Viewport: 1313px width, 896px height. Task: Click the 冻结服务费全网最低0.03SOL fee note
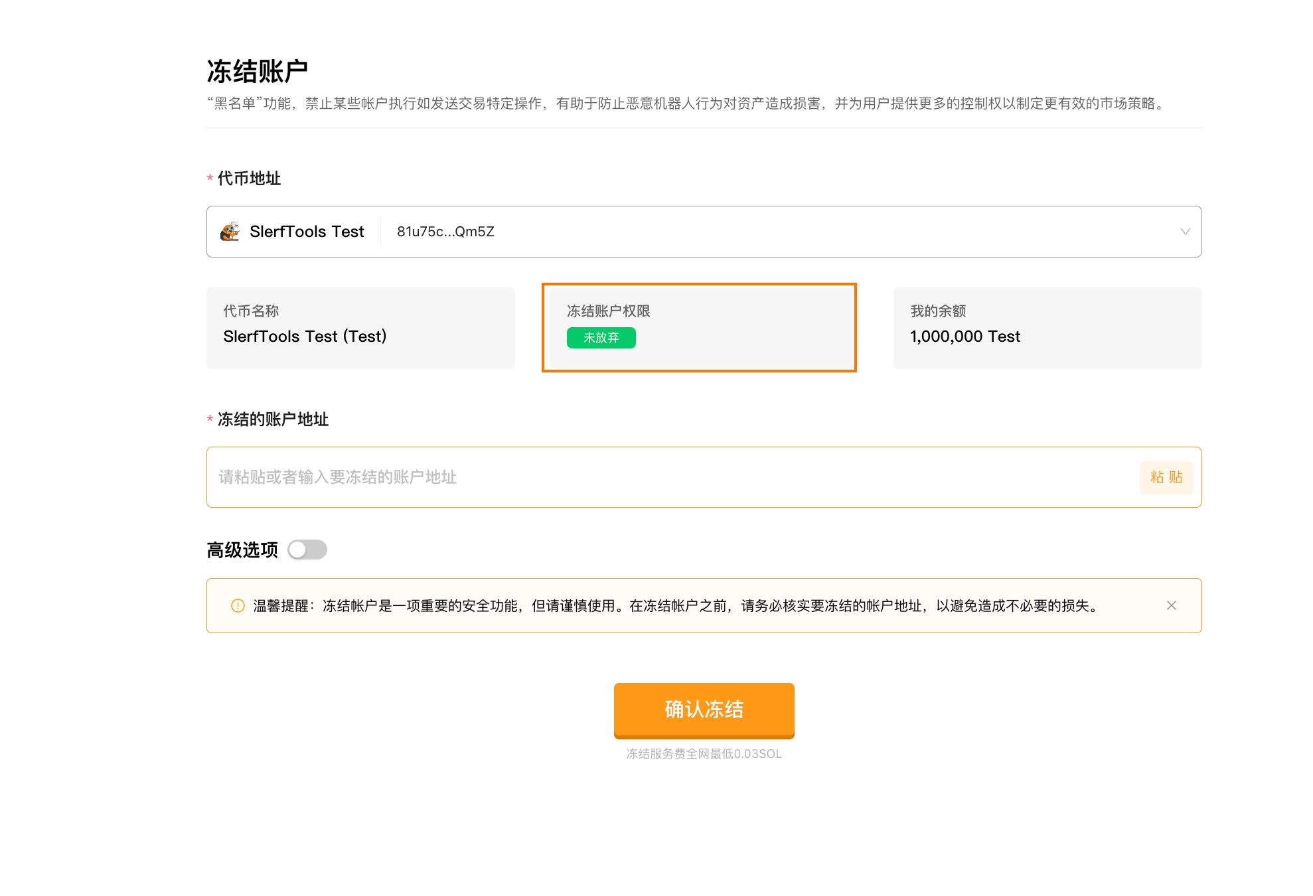pyautogui.click(x=704, y=754)
